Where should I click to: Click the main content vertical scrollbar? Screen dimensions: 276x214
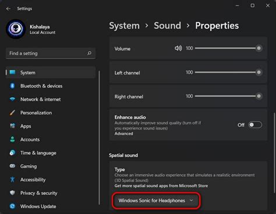tap(274, 153)
